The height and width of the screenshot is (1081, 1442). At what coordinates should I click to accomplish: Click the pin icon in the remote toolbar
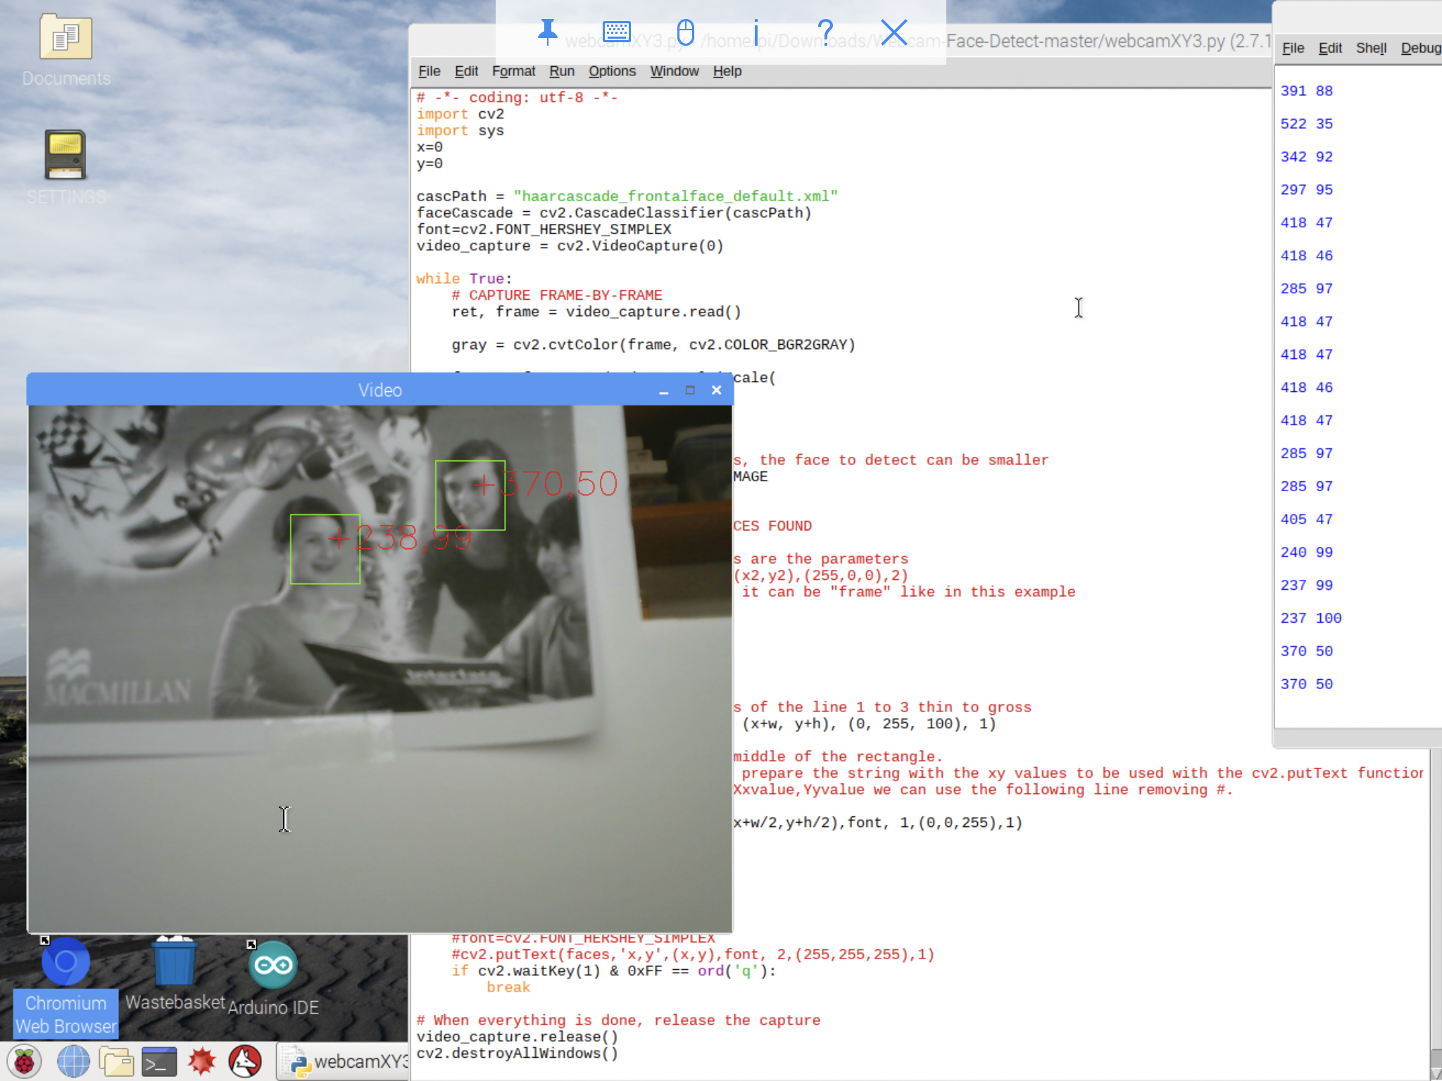pos(547,32)
